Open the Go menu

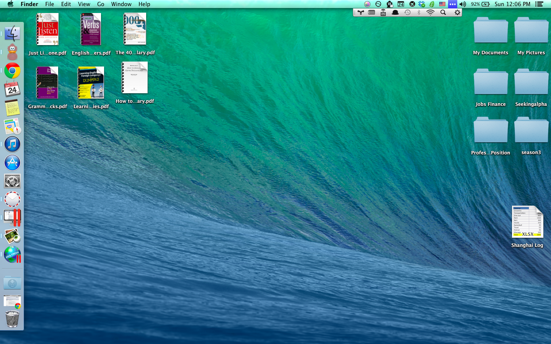click(x=101, y=4)
